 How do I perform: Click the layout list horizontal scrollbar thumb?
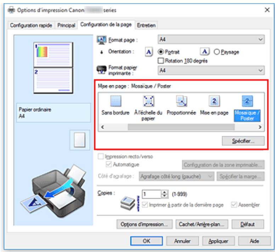click(181, 127)
